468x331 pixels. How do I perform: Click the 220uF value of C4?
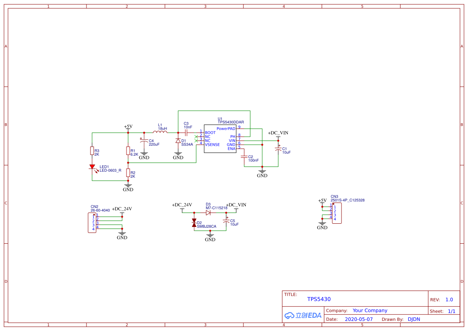tap(154, 144)
